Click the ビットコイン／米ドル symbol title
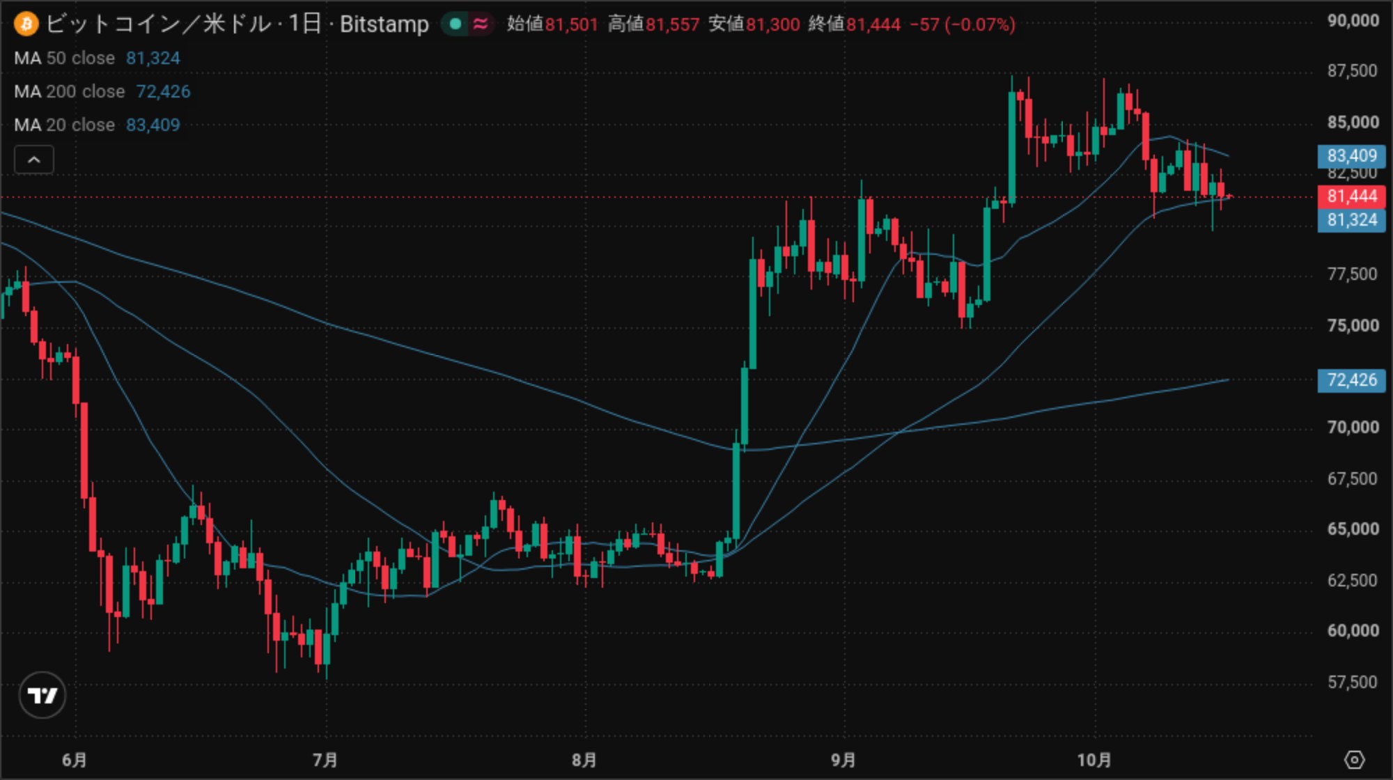1393x780 pixels. point(158,24)
